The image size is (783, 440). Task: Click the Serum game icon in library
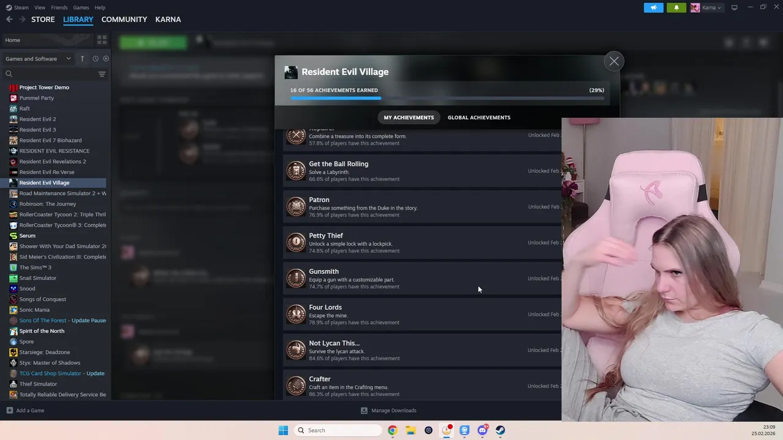(13, 235)
